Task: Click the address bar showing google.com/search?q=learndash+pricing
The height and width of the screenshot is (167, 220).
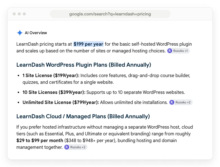Action: [110, 14]
